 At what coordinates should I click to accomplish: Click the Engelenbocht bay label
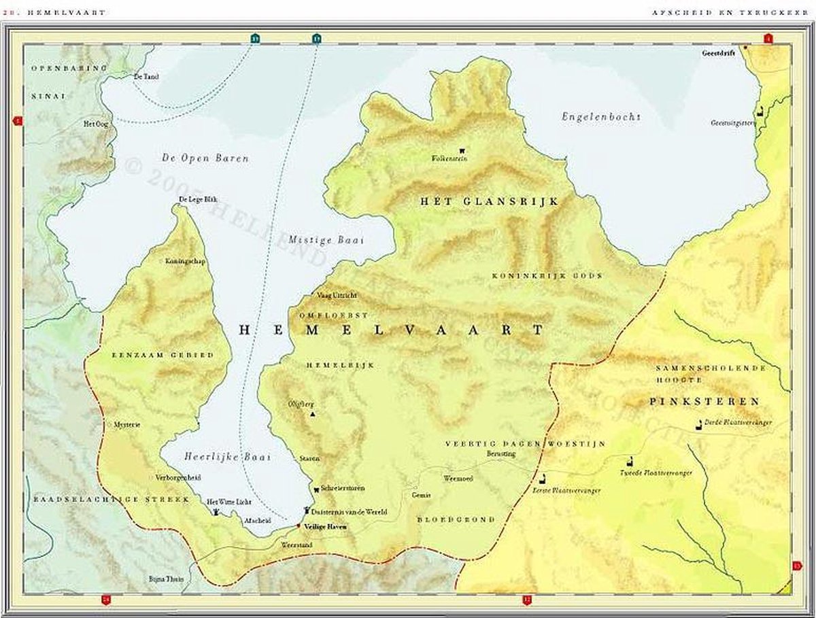(601, 117)
